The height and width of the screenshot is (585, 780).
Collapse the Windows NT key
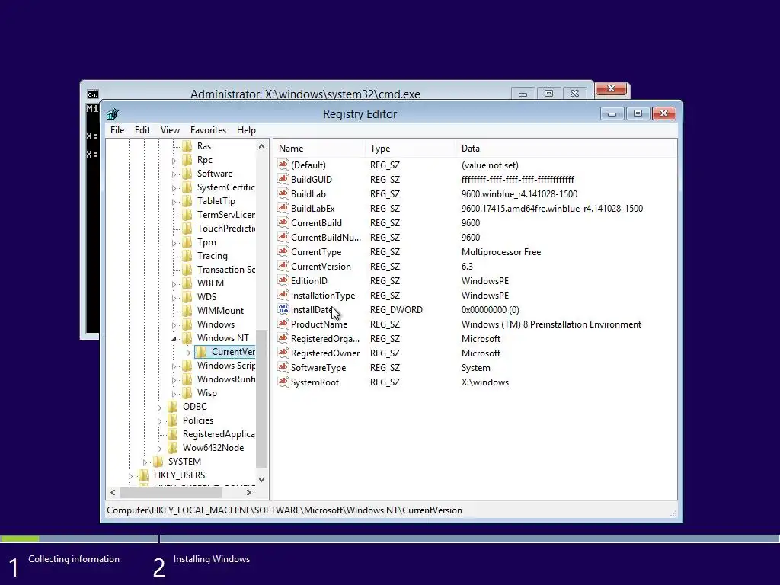pyautogui.click(x=174, y=339)
